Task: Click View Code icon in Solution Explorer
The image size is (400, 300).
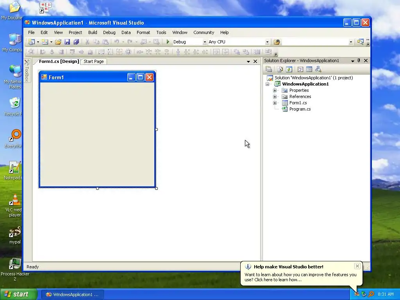Action: coord(300,69)
